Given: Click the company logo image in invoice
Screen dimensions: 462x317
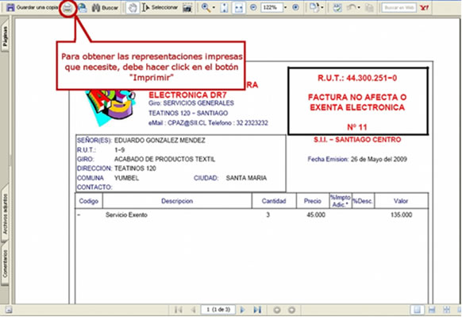Looking at the screenshot, I should [x=110, y=107].
